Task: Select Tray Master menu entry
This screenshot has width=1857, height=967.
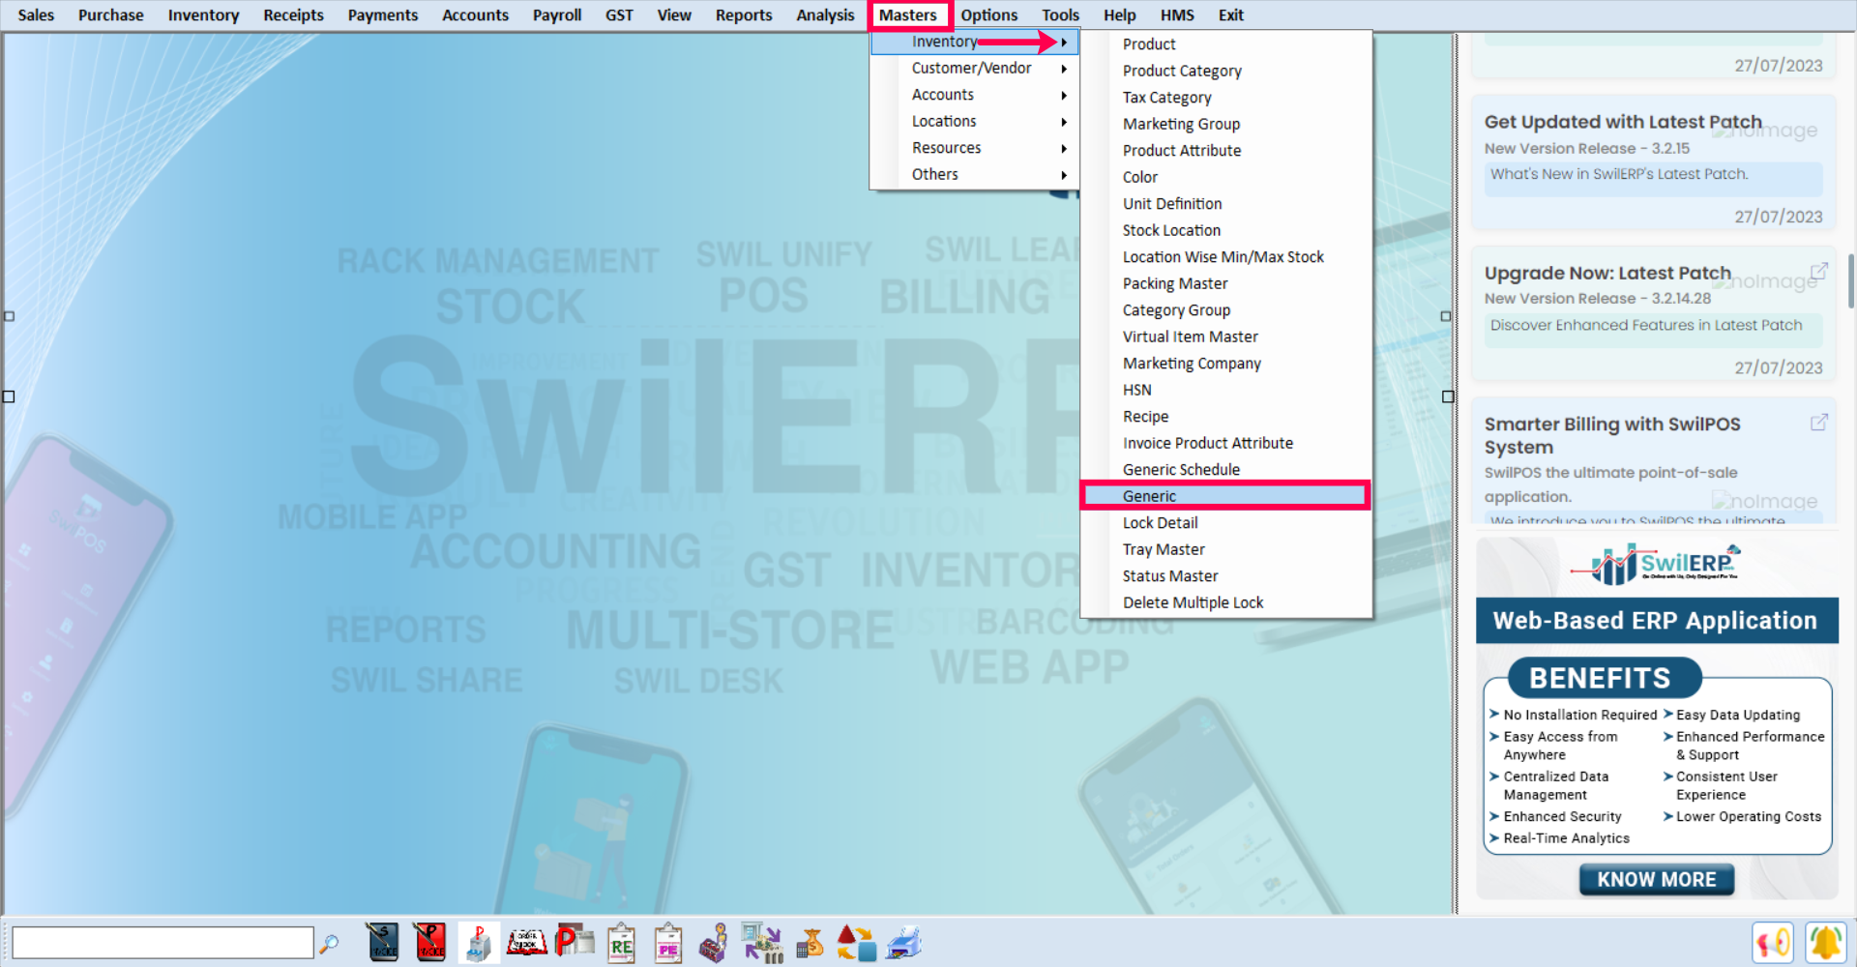Action: (x=1226, y=549)
